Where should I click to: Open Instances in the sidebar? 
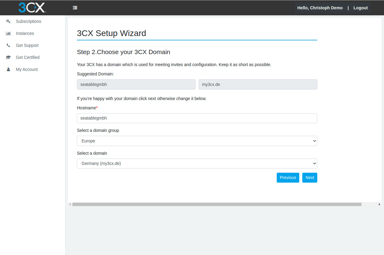pos(25,33)
